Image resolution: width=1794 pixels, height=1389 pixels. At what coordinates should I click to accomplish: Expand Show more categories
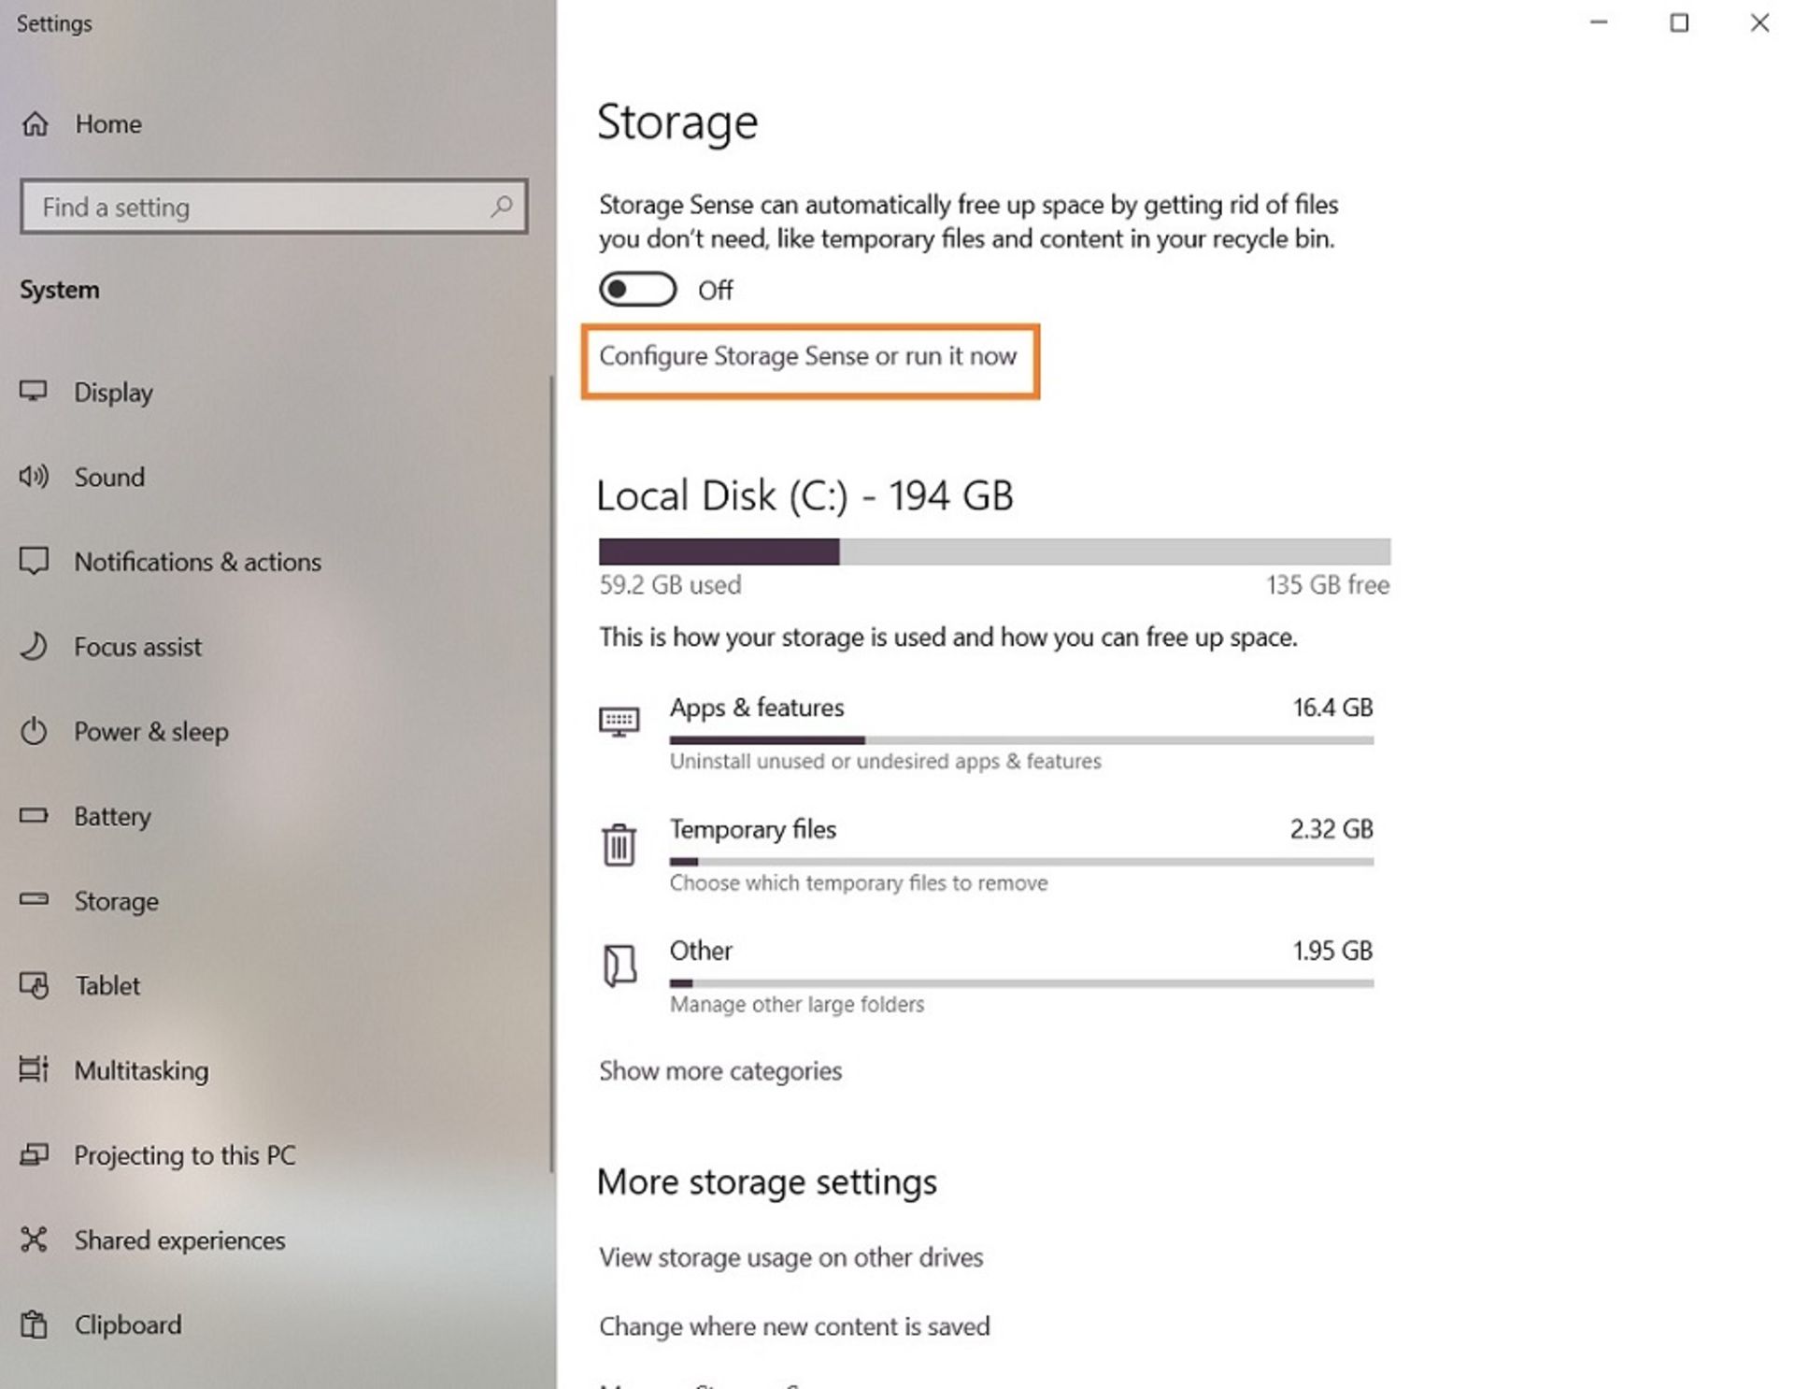[719, 1070]
